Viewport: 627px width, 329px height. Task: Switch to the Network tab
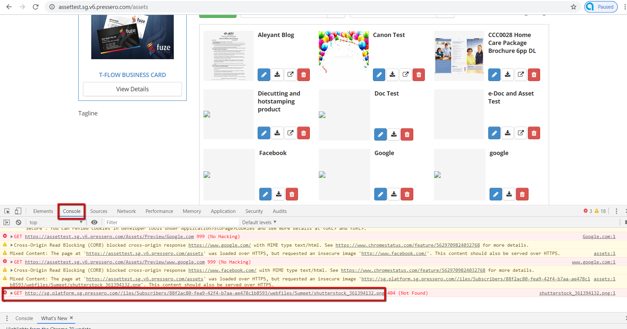click(x=127, y=211)
